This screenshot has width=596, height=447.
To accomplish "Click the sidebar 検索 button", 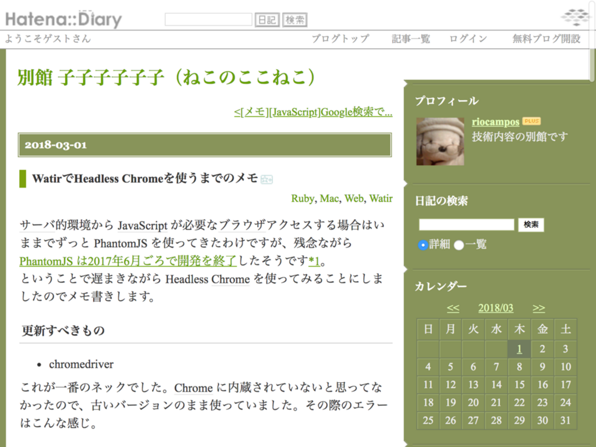I will (x=531, y=225).
